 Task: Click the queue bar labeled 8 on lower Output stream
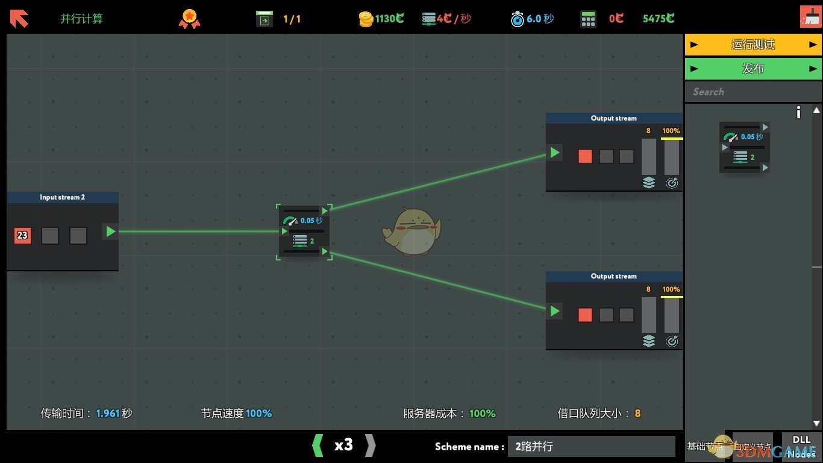(x=649, y=315)
